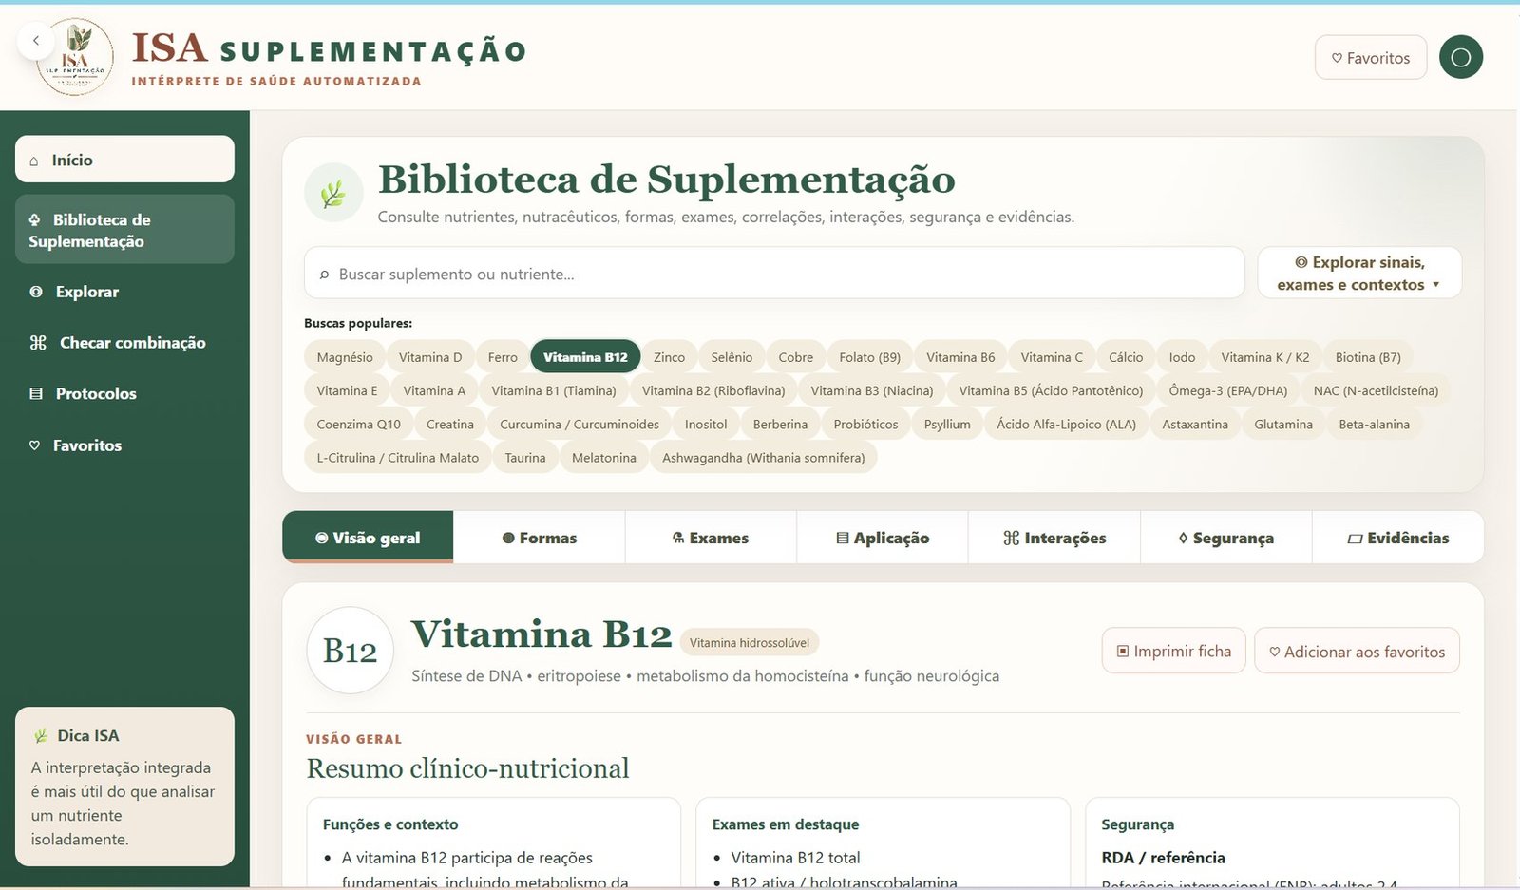Open the Aplicação tab

pos(883,538)
